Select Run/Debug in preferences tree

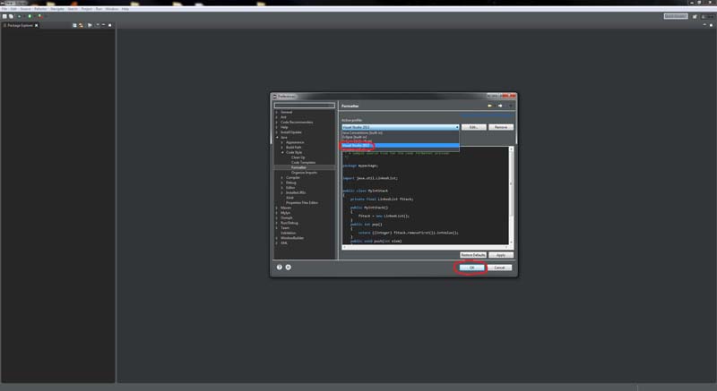(289, 223)
